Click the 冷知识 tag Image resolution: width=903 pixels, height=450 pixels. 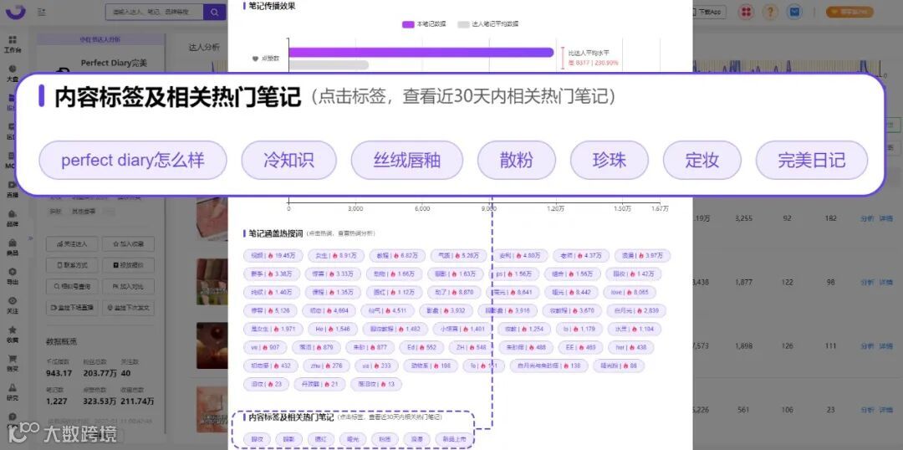click(x=288, y=160)
